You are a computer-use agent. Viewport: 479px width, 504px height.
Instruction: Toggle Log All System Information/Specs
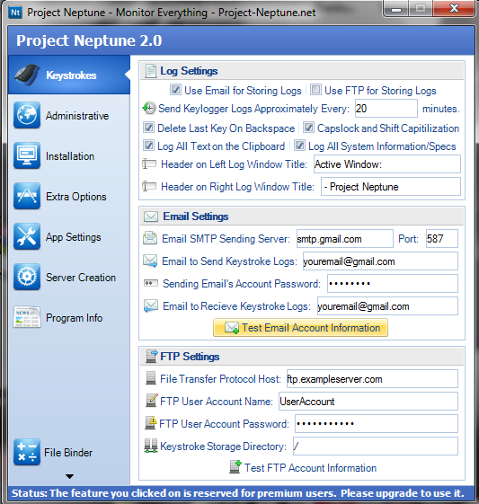(299, 146)
